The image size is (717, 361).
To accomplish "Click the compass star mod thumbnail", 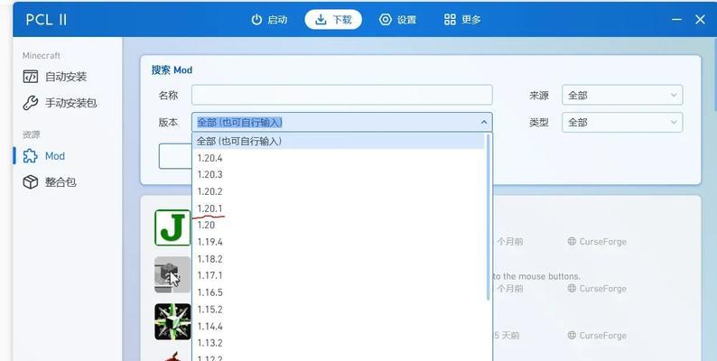I will tap(172, 321).
